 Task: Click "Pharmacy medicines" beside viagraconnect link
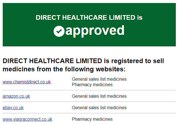92,119
